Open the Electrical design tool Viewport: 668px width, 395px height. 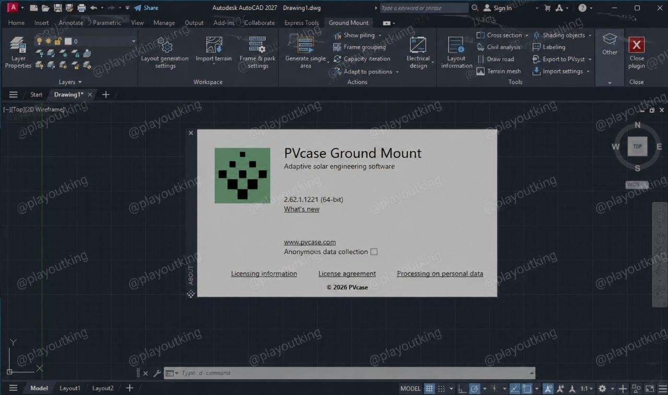[x=418, y=52]
